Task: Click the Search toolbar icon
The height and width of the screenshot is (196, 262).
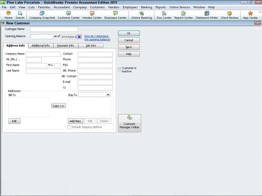Action: click(20, 15)
